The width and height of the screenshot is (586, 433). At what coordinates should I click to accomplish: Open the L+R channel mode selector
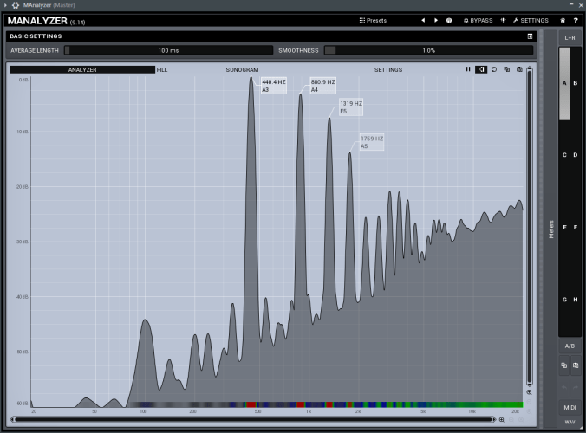[x=570, y=37]
